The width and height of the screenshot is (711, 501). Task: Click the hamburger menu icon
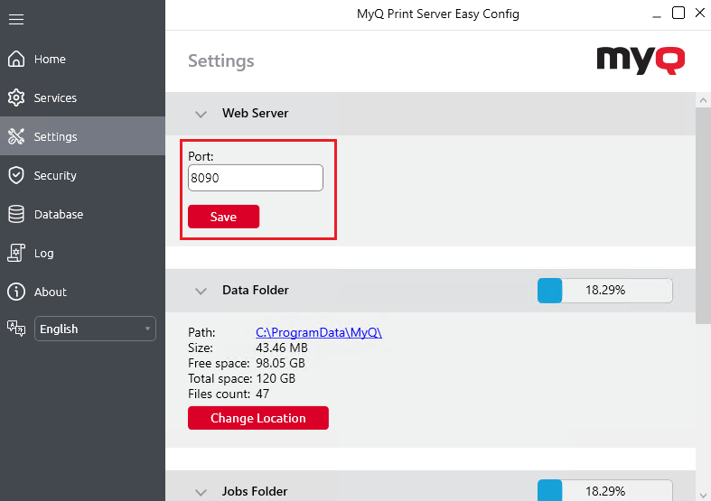pos(16,19)
